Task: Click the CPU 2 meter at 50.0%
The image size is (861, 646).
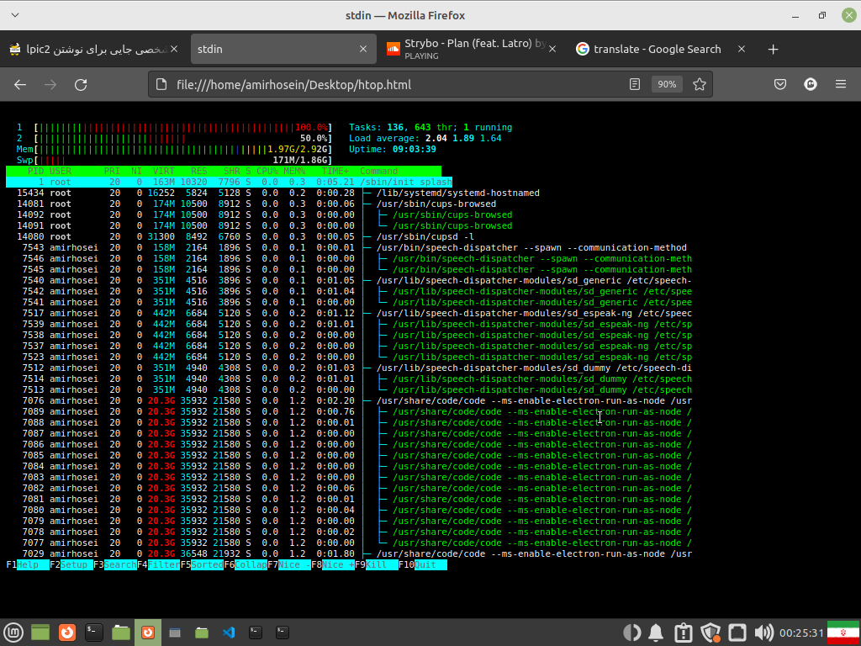Action: point(175,139)
